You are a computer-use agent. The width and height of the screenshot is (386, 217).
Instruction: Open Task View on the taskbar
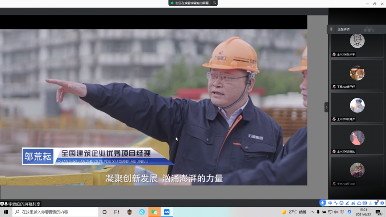116,212
